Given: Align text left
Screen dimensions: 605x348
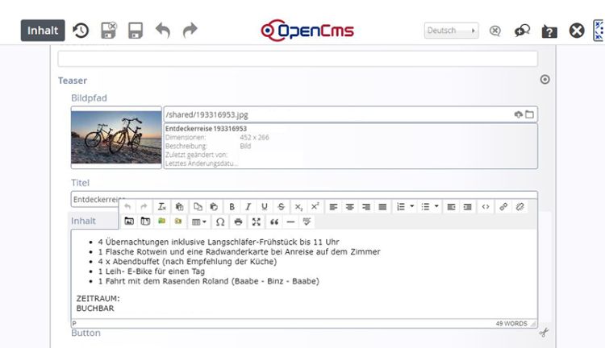Looking at the screenshot, I should click(x=333, y=207).
